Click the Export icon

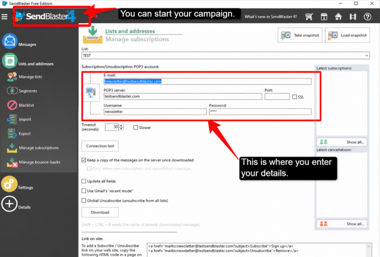click(x=12, y=133)
